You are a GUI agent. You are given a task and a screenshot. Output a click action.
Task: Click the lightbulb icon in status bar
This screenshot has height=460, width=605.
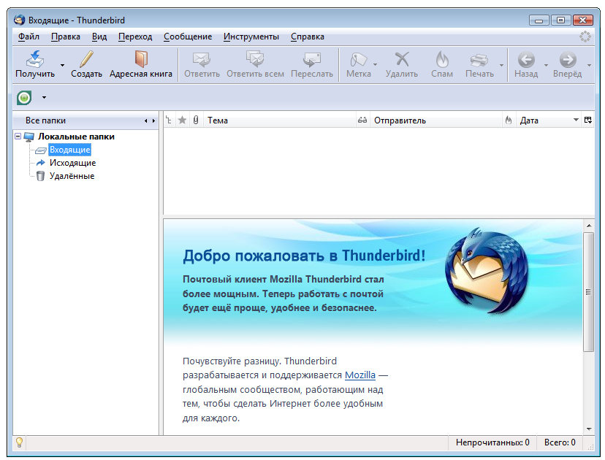pyautogui.click(x=19, y=442)
